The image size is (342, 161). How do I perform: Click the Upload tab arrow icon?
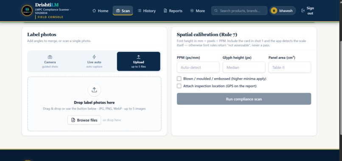click(x=138, y=57)
